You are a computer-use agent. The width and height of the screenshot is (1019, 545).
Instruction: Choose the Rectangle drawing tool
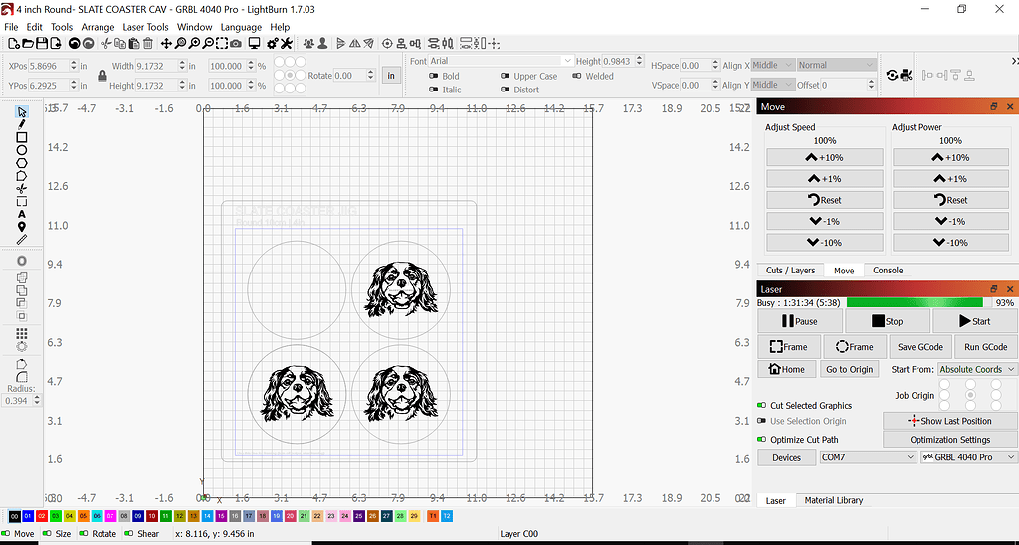(22, 137)
